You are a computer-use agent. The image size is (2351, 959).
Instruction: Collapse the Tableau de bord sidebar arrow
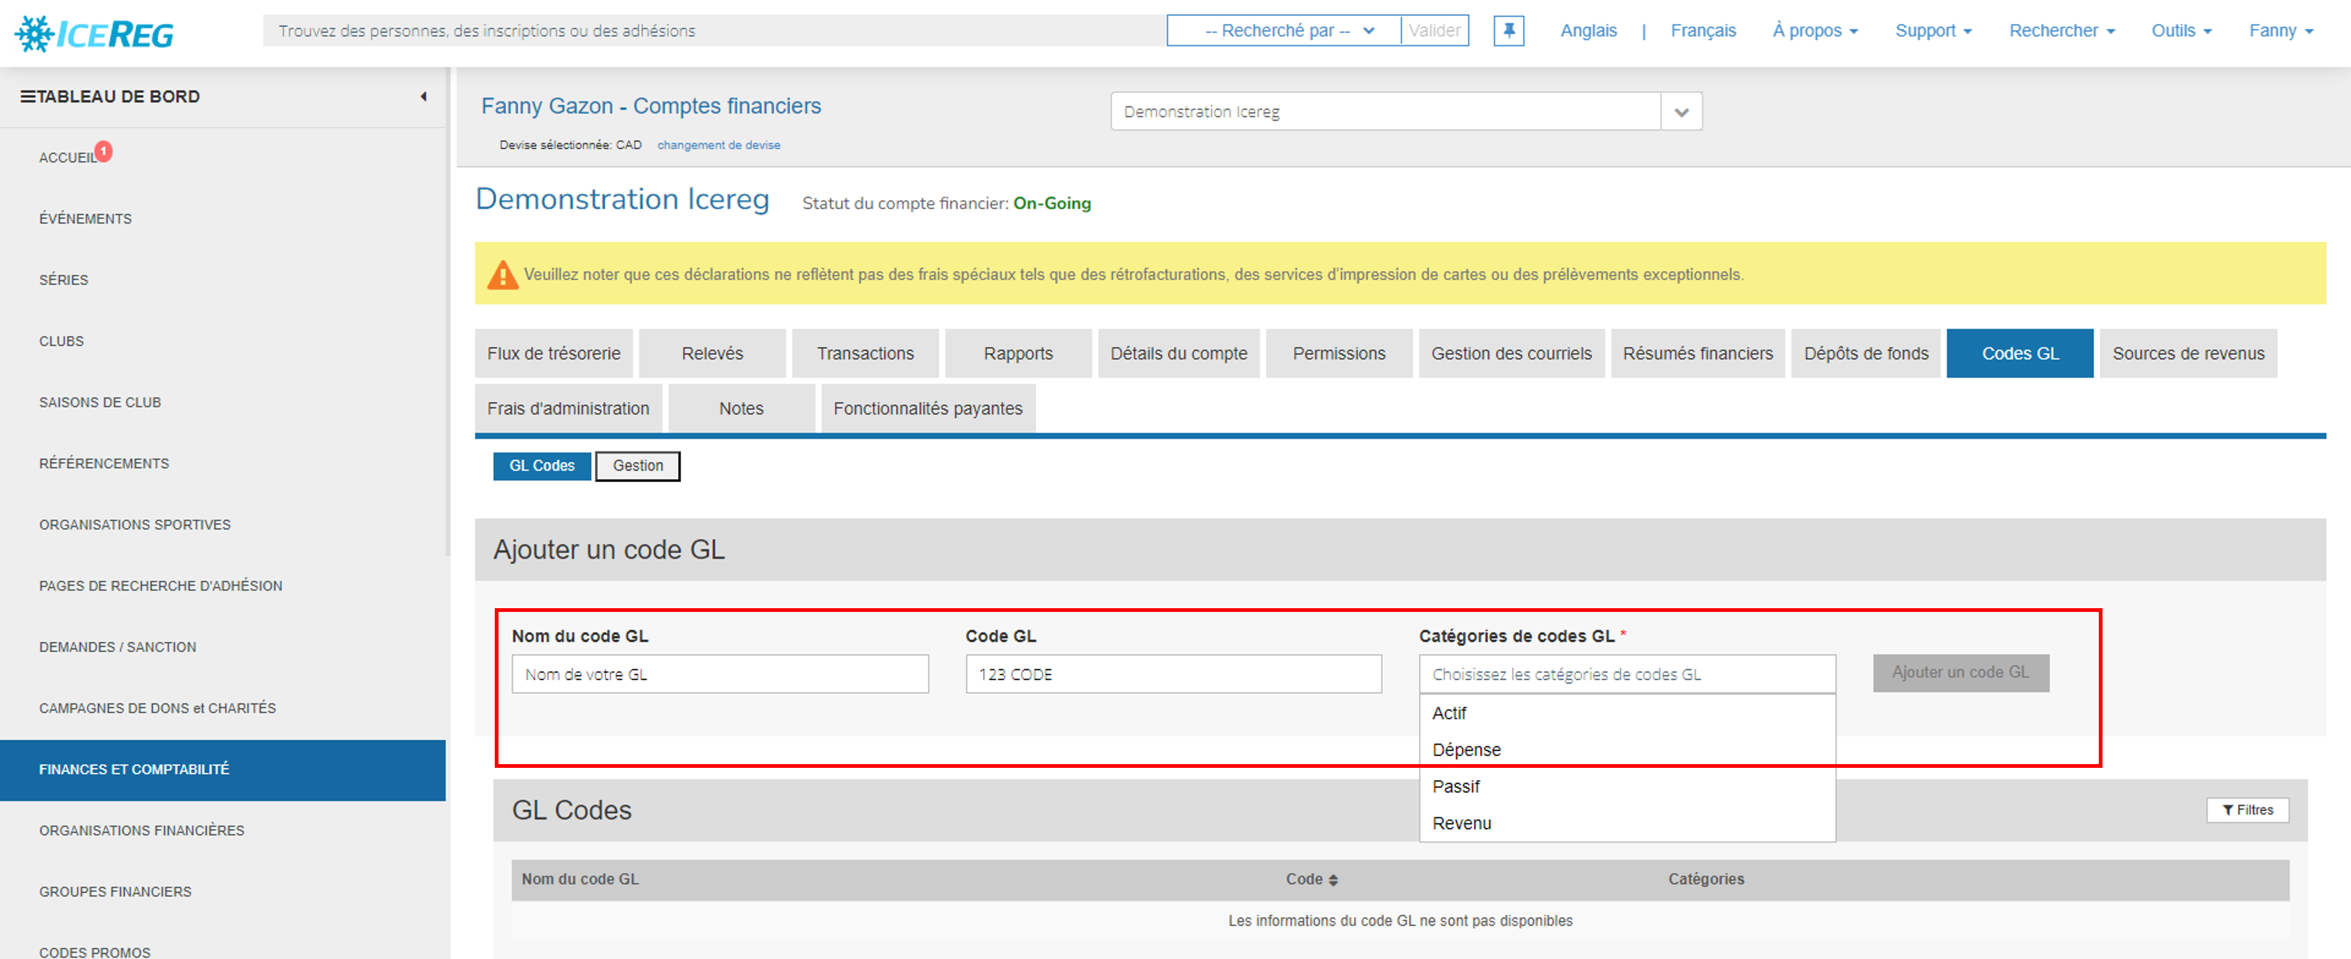(424, 97)
